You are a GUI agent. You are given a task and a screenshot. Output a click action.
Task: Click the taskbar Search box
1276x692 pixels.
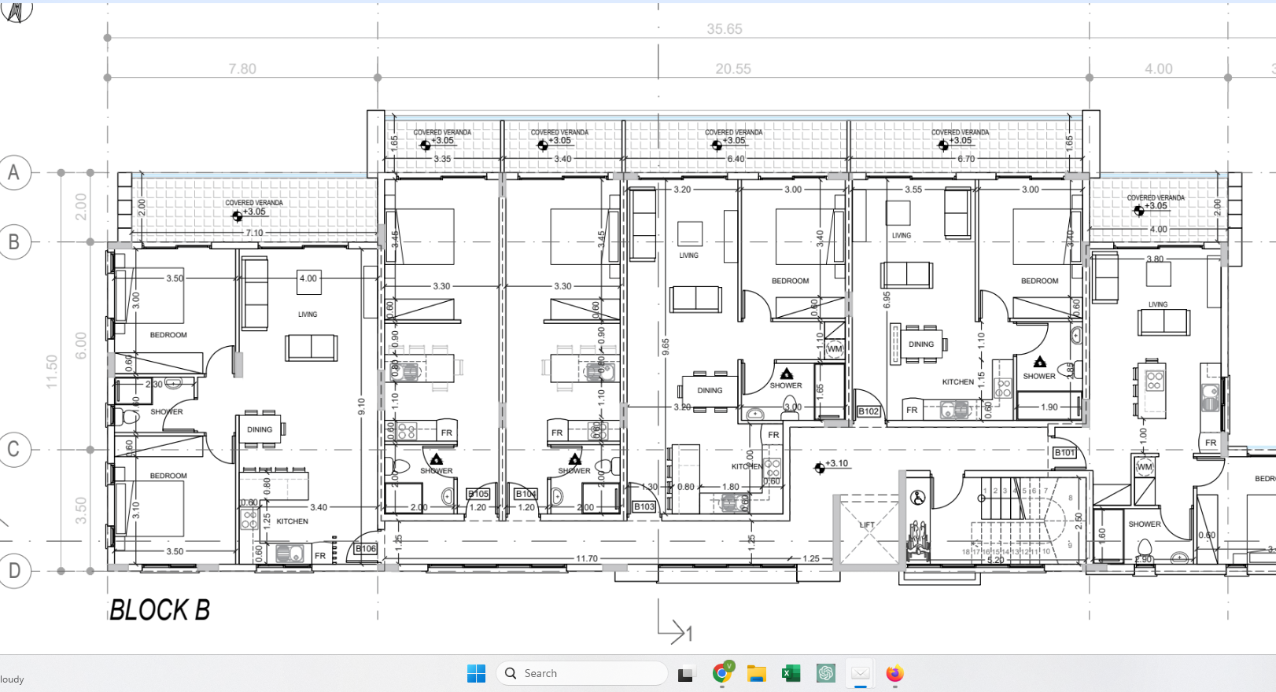pyautogui.click(x=582, y=673)
